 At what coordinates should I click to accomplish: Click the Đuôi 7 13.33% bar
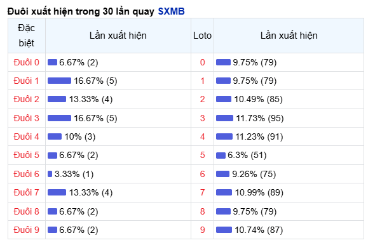pyautogui.click(x=57, y=192)
